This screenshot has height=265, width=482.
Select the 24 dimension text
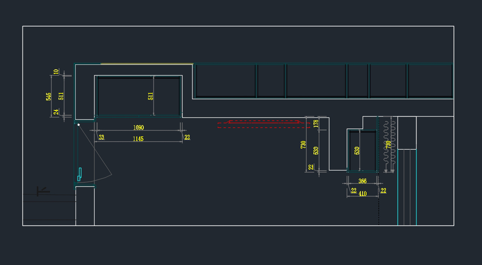(56, 112)
